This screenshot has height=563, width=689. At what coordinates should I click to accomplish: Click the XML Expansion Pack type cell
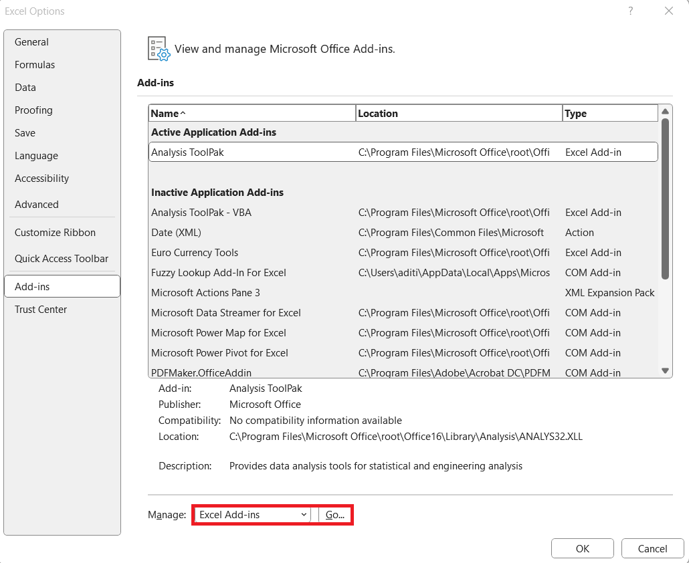tap(610, 293)
